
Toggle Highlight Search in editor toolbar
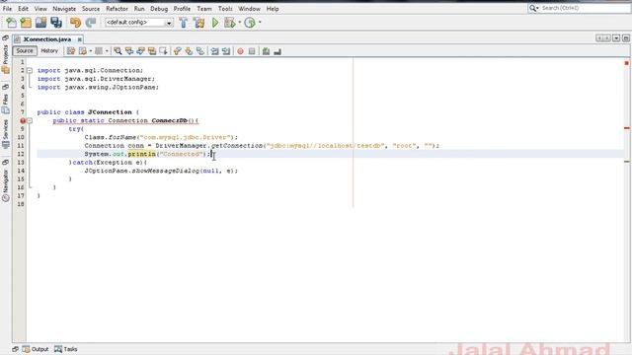(151, 51)
